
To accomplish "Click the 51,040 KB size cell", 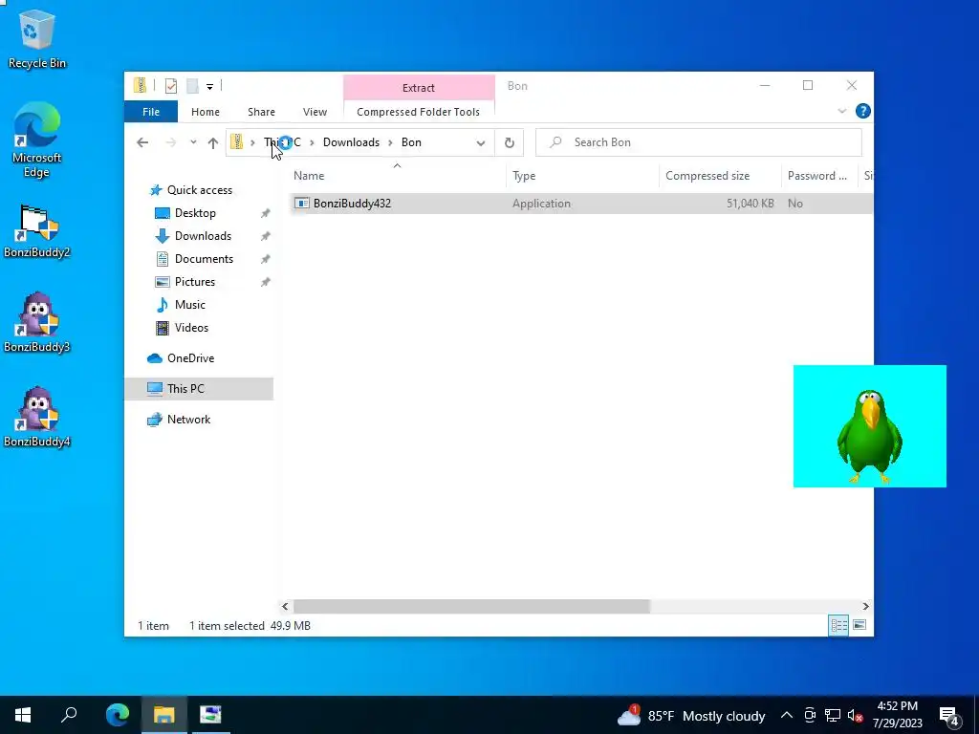I will (750, 204).
